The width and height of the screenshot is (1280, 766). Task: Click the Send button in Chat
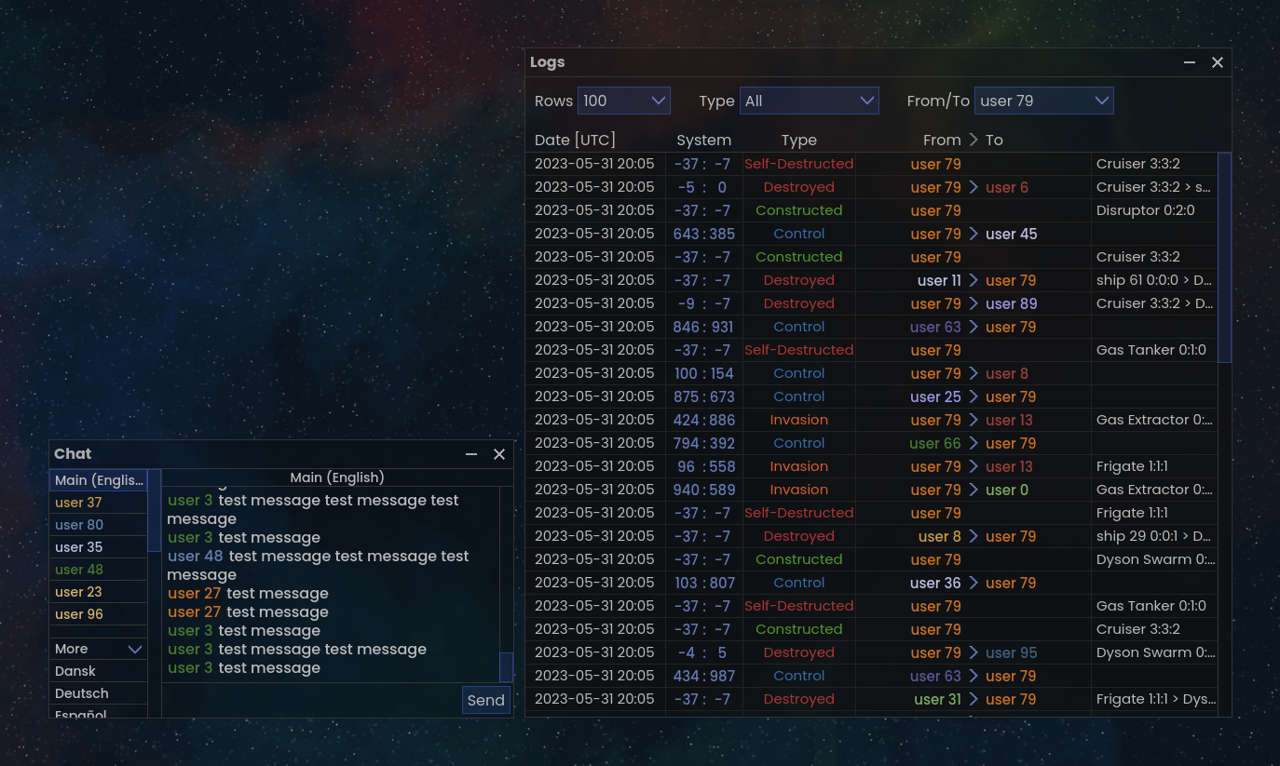(x=486, y=700)
